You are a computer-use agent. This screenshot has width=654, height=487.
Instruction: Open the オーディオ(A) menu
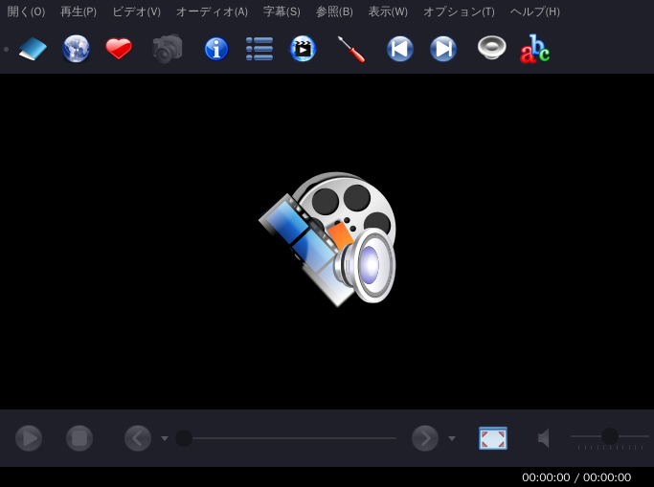212,11
